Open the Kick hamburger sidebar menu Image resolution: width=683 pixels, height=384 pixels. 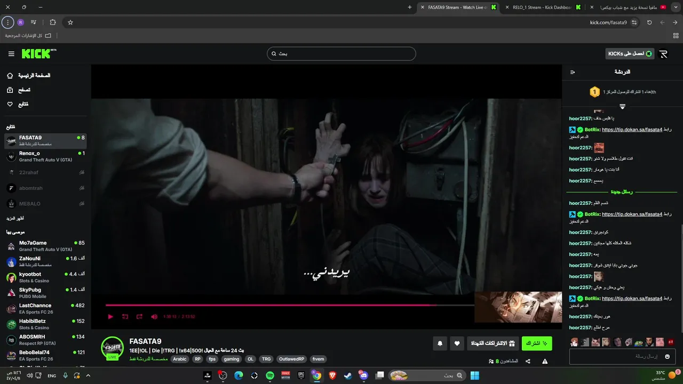pyautogui.click(x=11, y=54)
